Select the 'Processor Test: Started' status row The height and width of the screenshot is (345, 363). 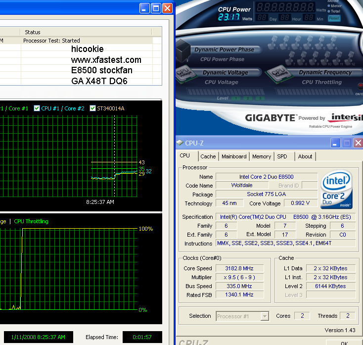(76, 41)
